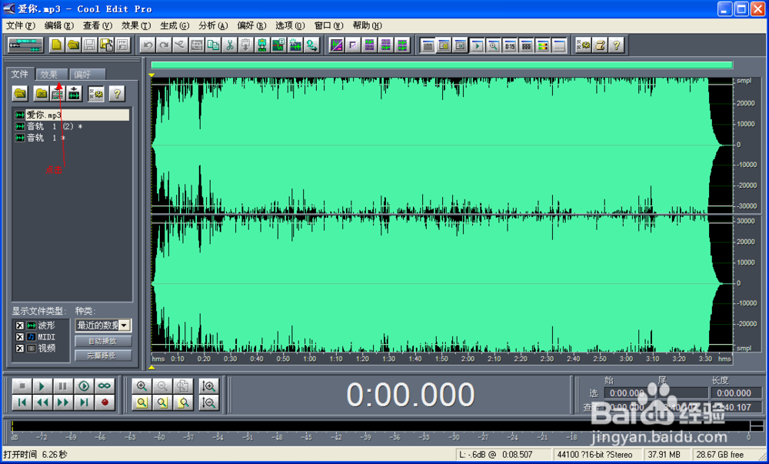Screen dimensions: 769x464
Task: Click green horizontal zoom range bar
Action: coord(442,65)
